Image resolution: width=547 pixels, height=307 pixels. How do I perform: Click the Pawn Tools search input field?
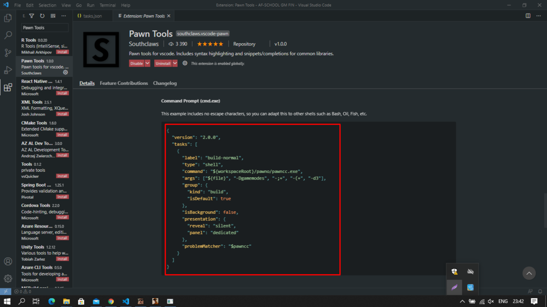tap(45, 27)
